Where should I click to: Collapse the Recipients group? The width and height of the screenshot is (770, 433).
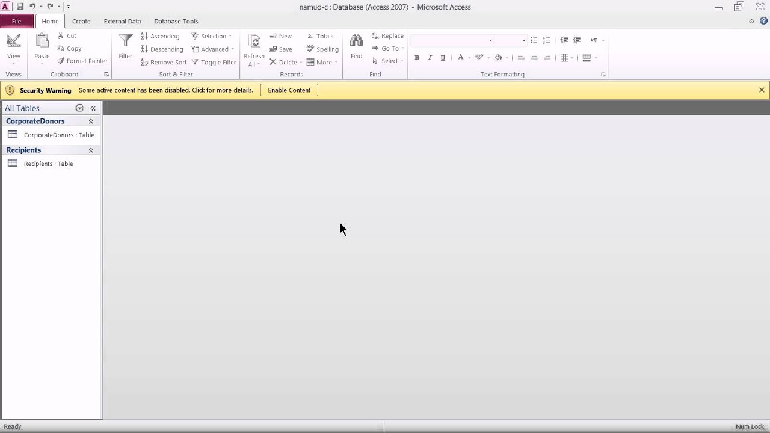coord(91,150)
